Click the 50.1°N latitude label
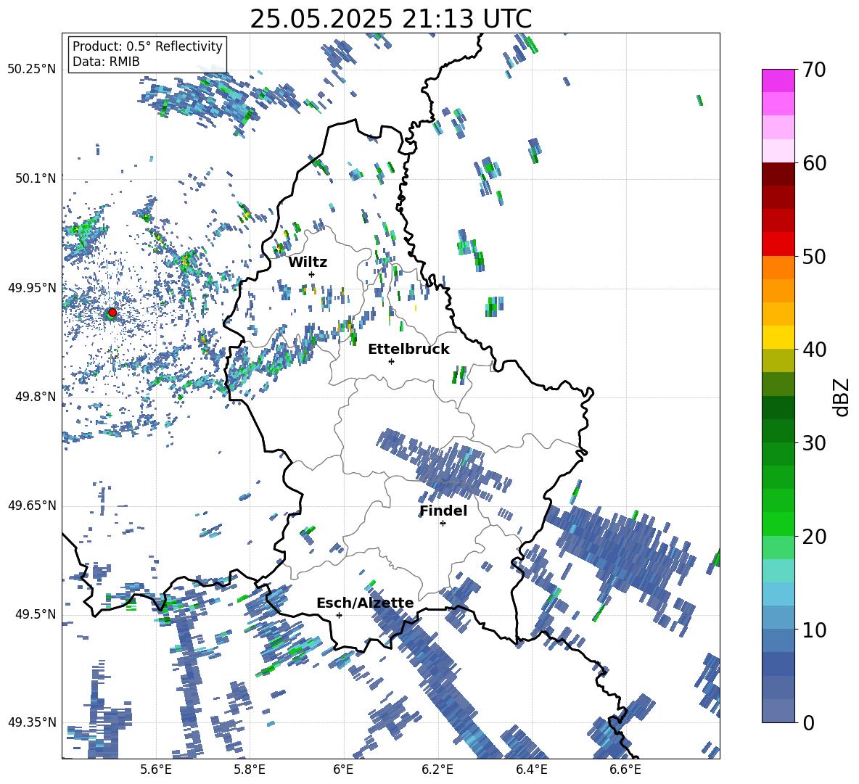 pos(35,178)
